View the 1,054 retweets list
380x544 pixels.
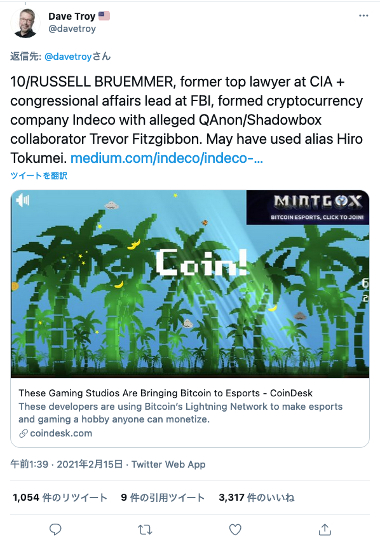pyautogui.click(x=60, y=498)
